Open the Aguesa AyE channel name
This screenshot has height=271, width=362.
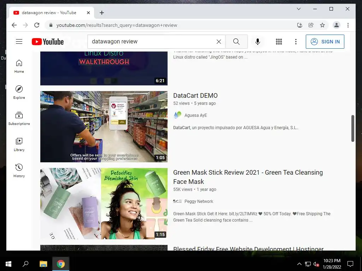195,115
